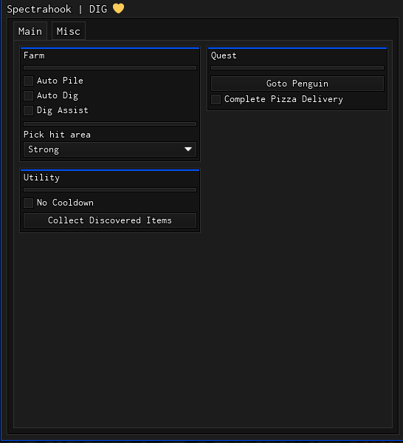Click the Pick hit area label
This screenshot has height=443, width=403.
[57, 135]
